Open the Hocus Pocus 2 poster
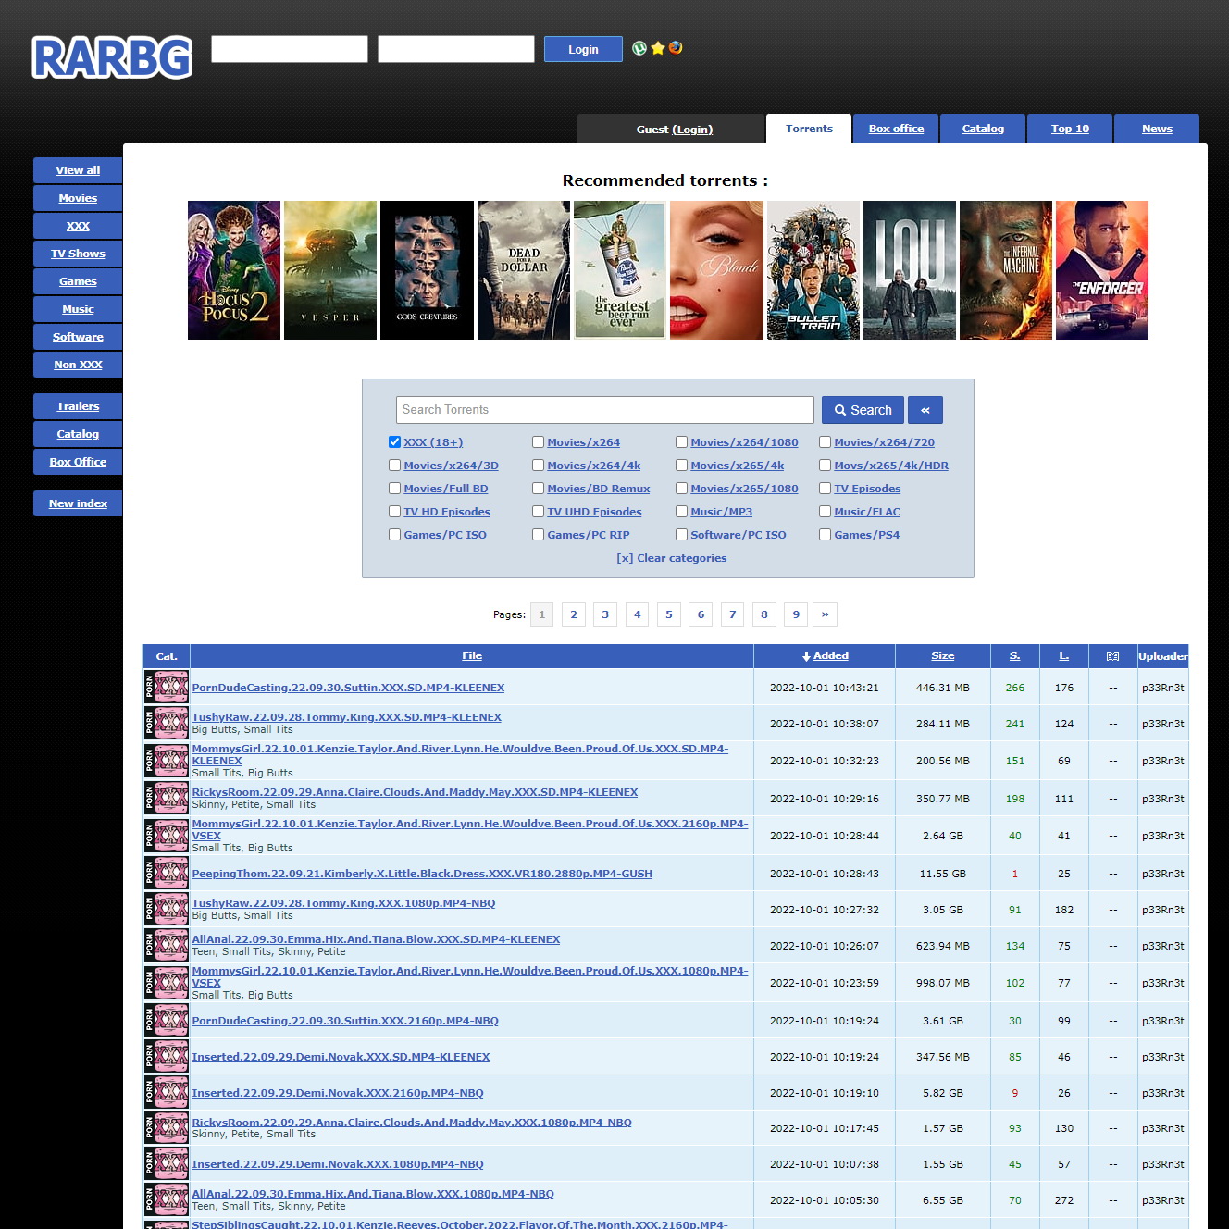The width and height of the screenshot is (1229, 1229). (x=234, y=270)
